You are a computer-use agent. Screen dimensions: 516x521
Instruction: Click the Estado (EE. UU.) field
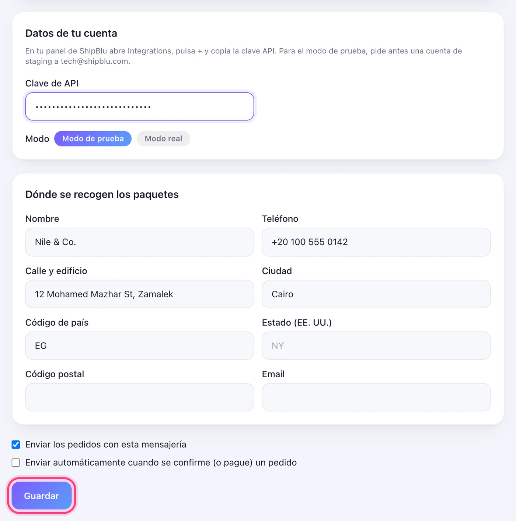pyautogui.click(x=376, y=346)
